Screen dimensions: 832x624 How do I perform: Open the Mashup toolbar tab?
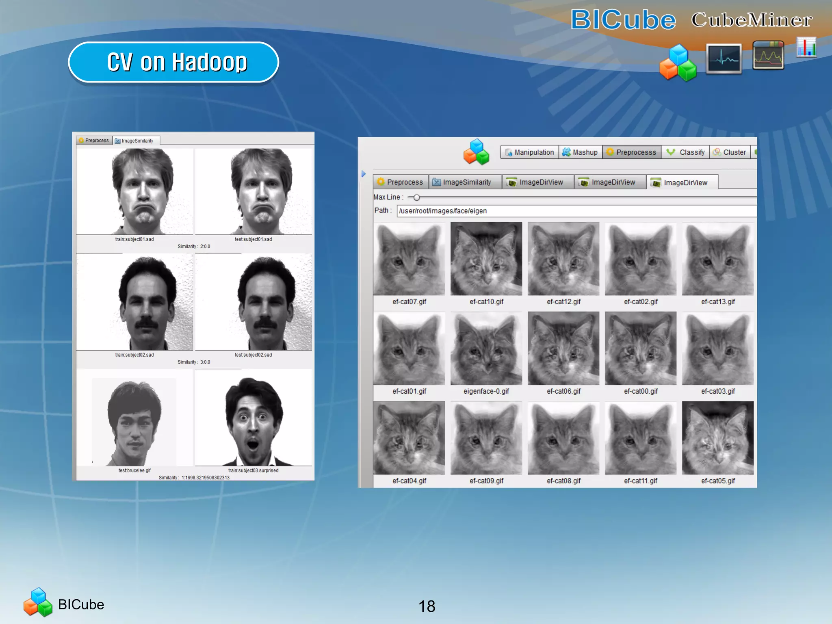[581, 152]
